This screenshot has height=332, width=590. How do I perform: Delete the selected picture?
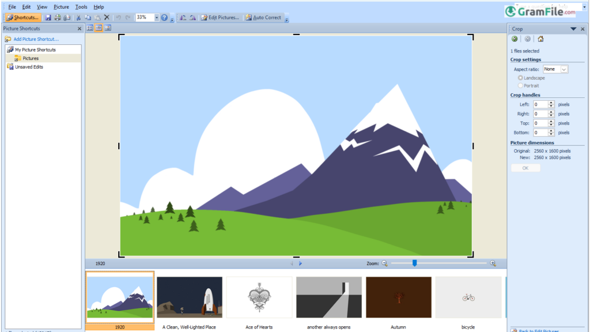pyautogui.click(x=107, y=17)
